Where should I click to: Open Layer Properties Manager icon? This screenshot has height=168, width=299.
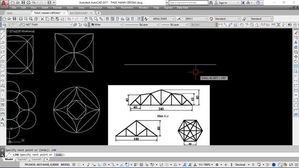(4, 25)
